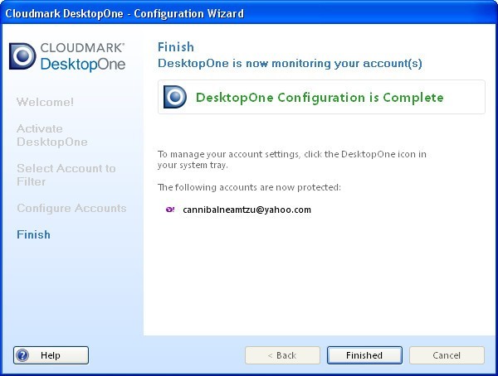Screen dimensions: 498x376
Task: Select the Activate DesktopOne step
Action: 52,135
